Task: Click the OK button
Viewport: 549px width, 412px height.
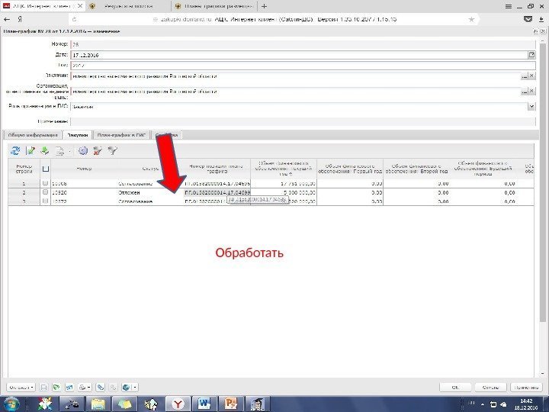Action: [455, 388]
